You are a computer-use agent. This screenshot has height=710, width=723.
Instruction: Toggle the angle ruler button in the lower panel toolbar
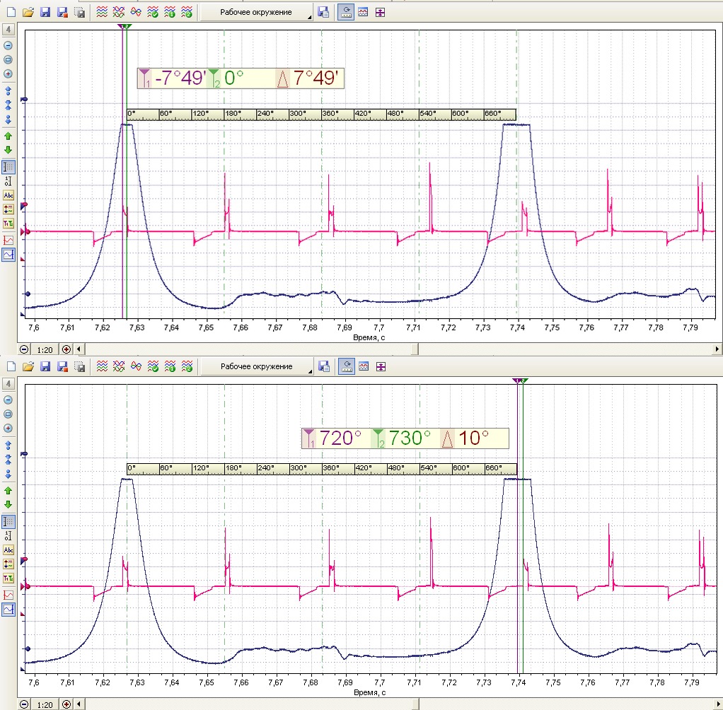[x=346, y=367]
